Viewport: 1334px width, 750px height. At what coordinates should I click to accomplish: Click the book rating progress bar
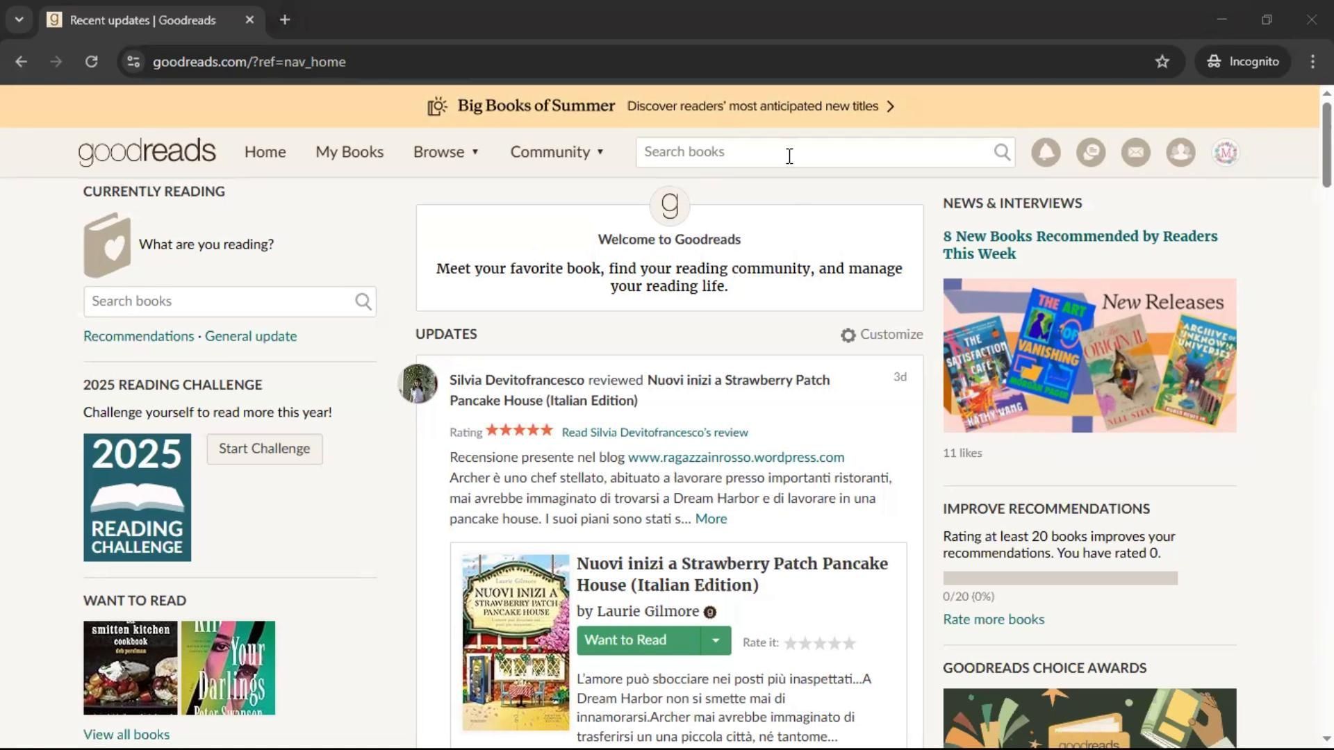(1060, 578)
